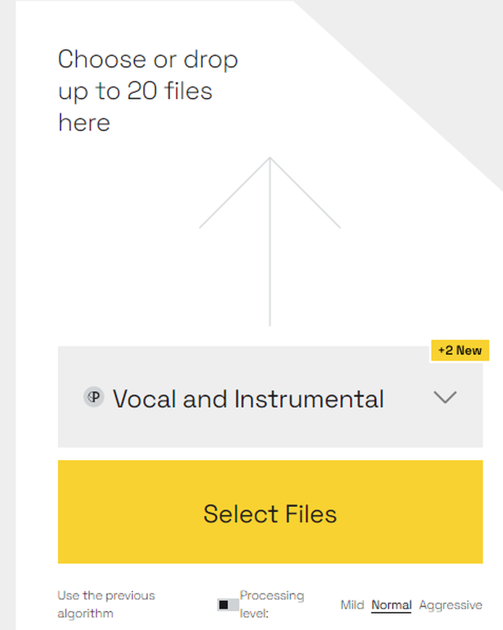Click the circular P icon beside Vocal and Instrumental
503x630 pixels.
[x=94, y=397]
